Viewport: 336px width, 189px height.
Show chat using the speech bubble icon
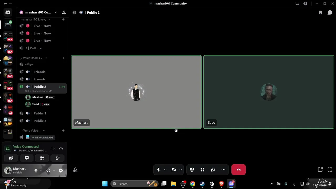tap(330, 12)
